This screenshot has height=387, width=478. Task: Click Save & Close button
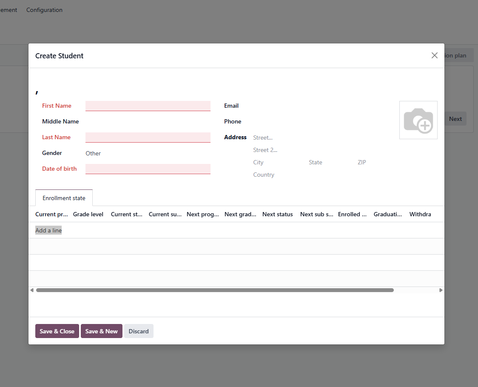click(57, 331)
